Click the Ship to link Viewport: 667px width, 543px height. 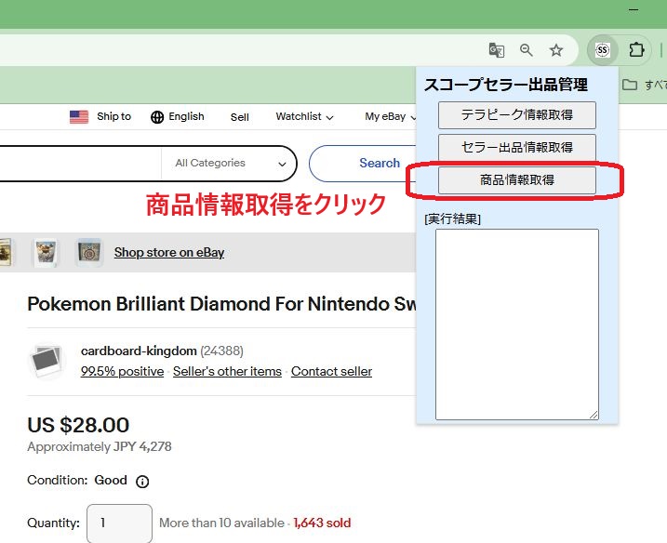(114, 116)
